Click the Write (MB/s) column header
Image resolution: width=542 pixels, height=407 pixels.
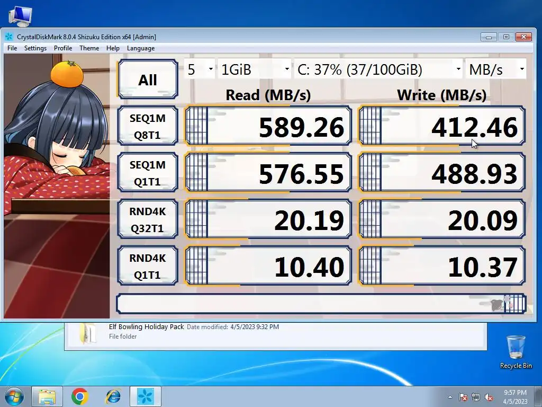pos(442,95)
